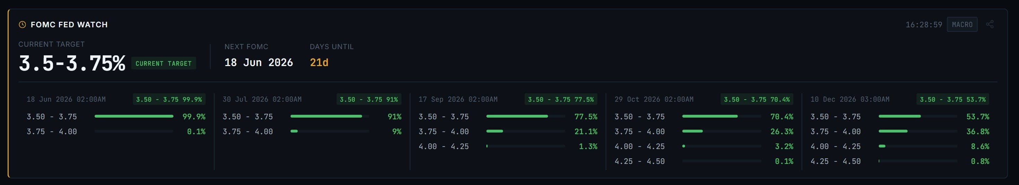Viewport: 1019px width, 185px height.
Task: Select the 17 Sep 2026 02:00AM meeting header
Action: pyautogui.click(x=458, y=99)
